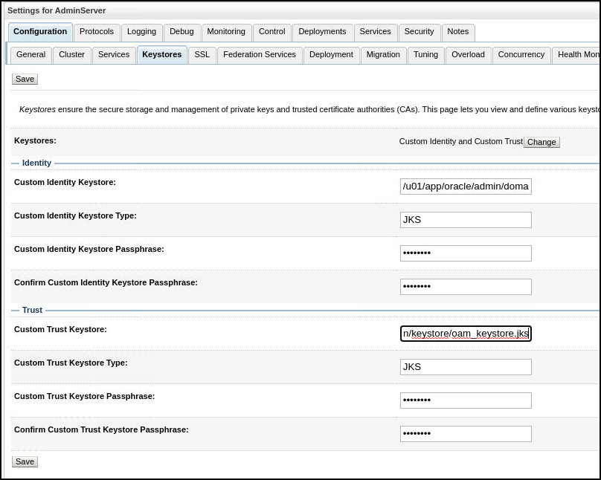Open the Federation Services subtab
The height and width of the screenshot is (480, 601).
(259, 54)
